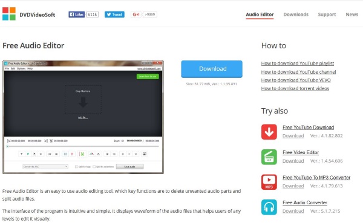
Task: Click the 611k Facebook like count
Action: click(93, 15)
